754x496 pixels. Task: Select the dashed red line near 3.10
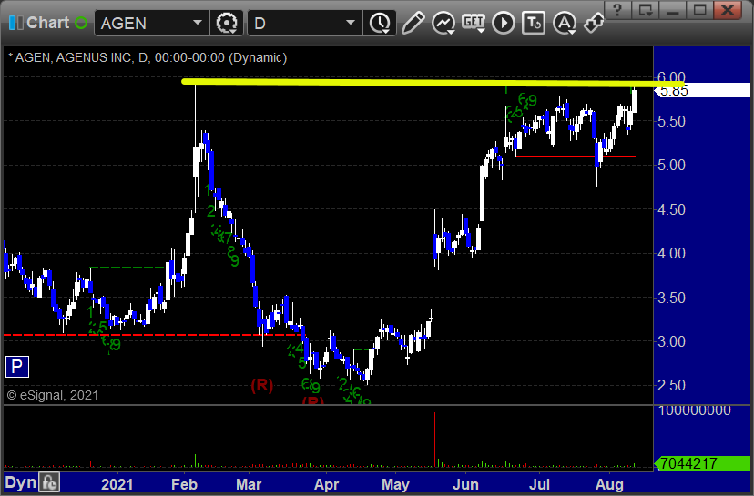[x=153, y=335]
